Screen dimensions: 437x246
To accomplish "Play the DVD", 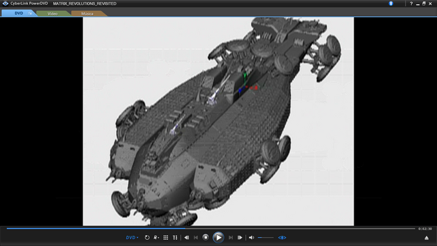I will [218, 238].
